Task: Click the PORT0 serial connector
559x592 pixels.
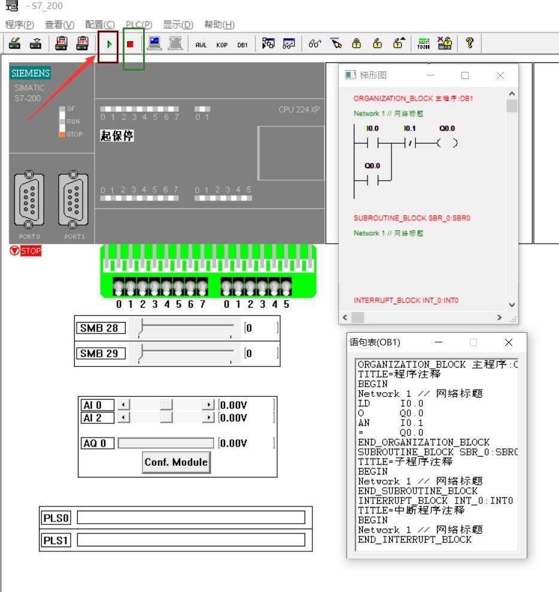Action: tap(29, 200)
